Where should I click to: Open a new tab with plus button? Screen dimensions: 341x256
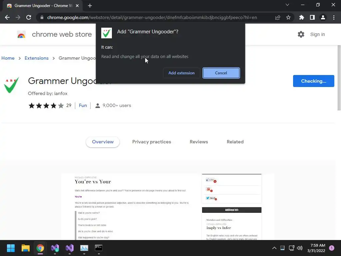click(90, 6)
